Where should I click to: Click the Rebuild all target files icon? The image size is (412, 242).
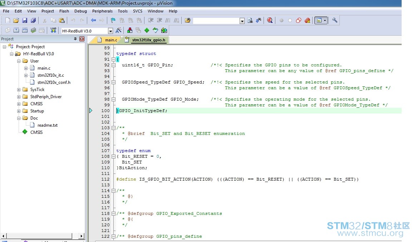tap(25, 30)
